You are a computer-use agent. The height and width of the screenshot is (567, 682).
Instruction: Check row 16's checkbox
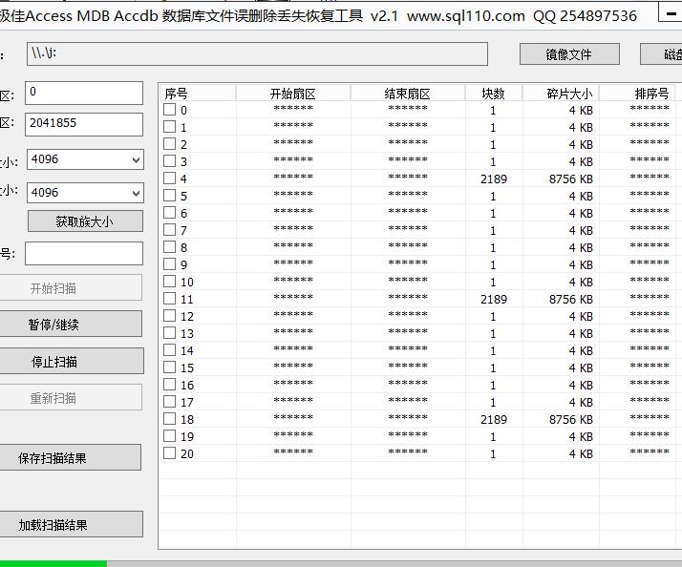[x=169, y=384]
